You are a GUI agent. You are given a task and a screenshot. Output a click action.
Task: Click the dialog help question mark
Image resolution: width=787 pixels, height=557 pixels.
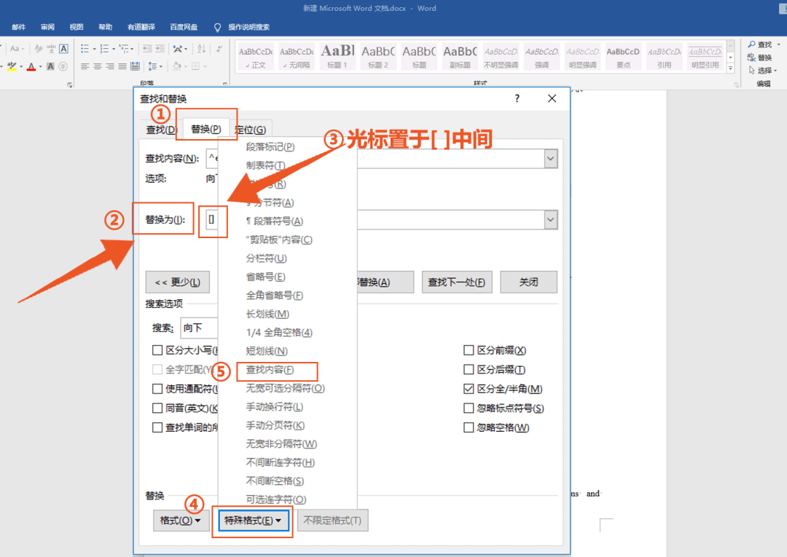517,98
